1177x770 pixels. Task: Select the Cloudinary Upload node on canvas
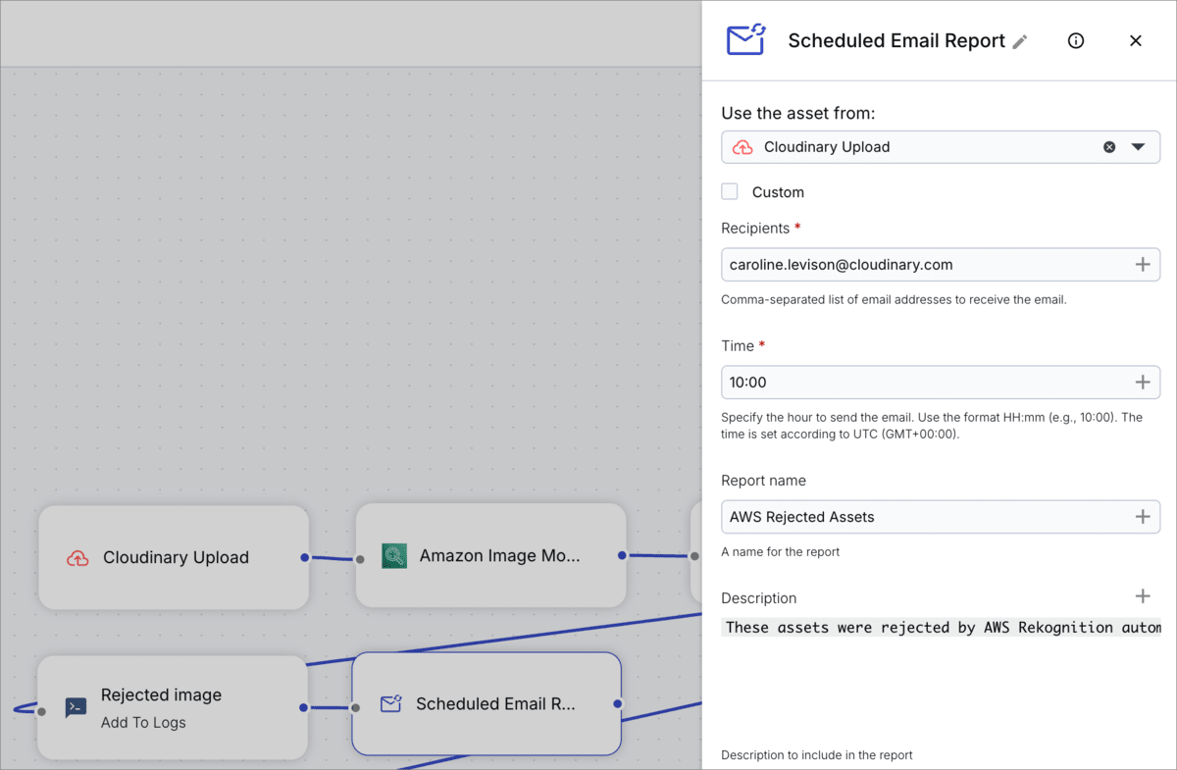pyautogui.click(x=174, y=557)
